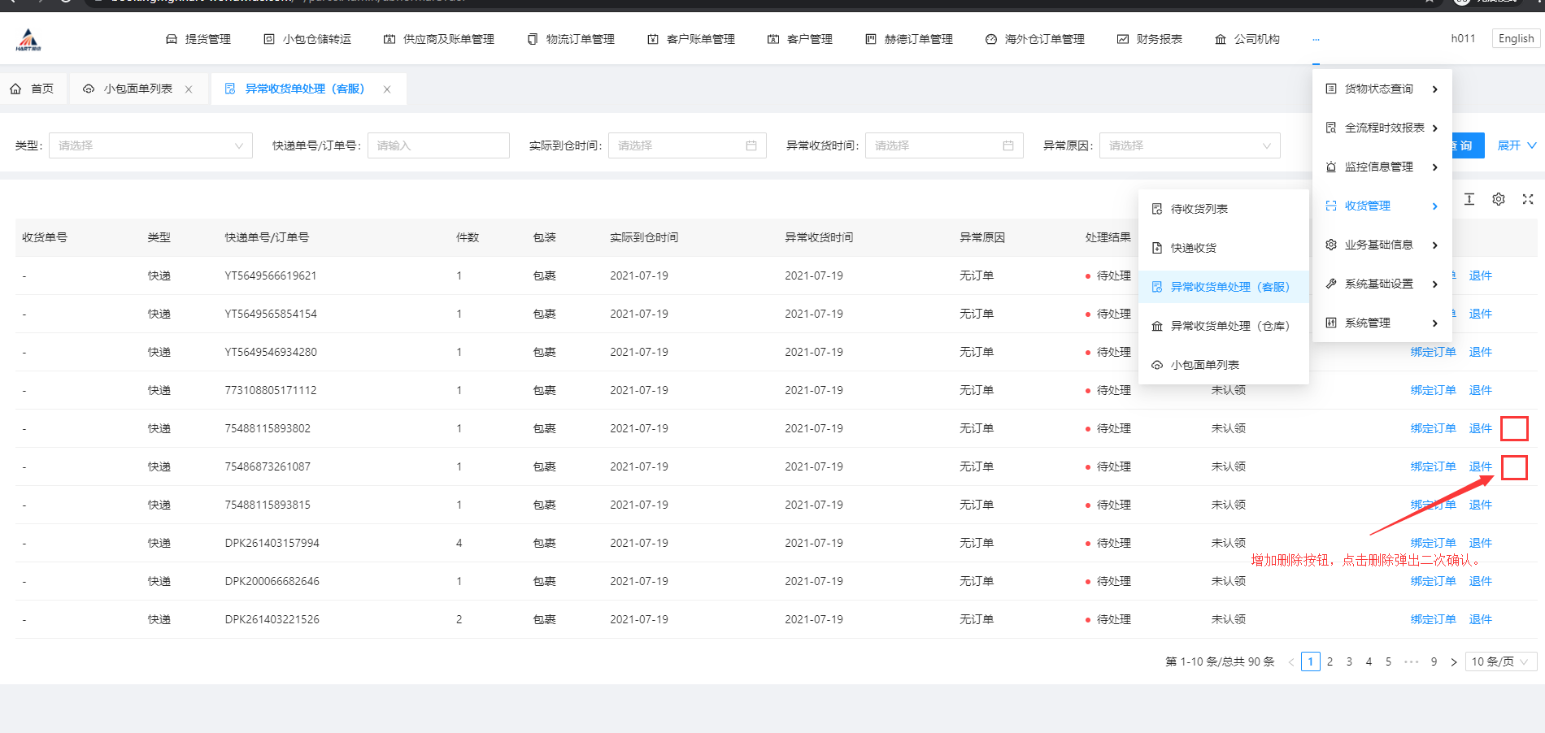Click the row height density icon
The height and width of the screenshot is (733, 1545).
coord(1469,199)
